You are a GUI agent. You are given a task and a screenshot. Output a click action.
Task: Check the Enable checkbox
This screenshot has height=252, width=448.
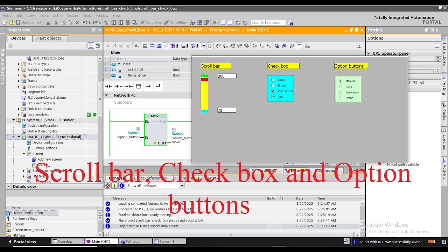pyautogui.click(x=273, y=85)
